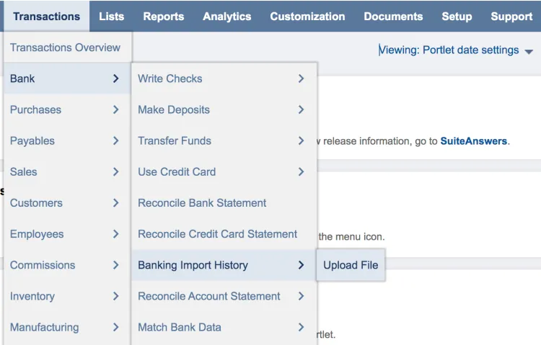Select Inventory in the Transactions menu

[67, 296]
